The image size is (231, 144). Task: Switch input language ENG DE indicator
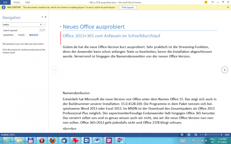(212, 141)
